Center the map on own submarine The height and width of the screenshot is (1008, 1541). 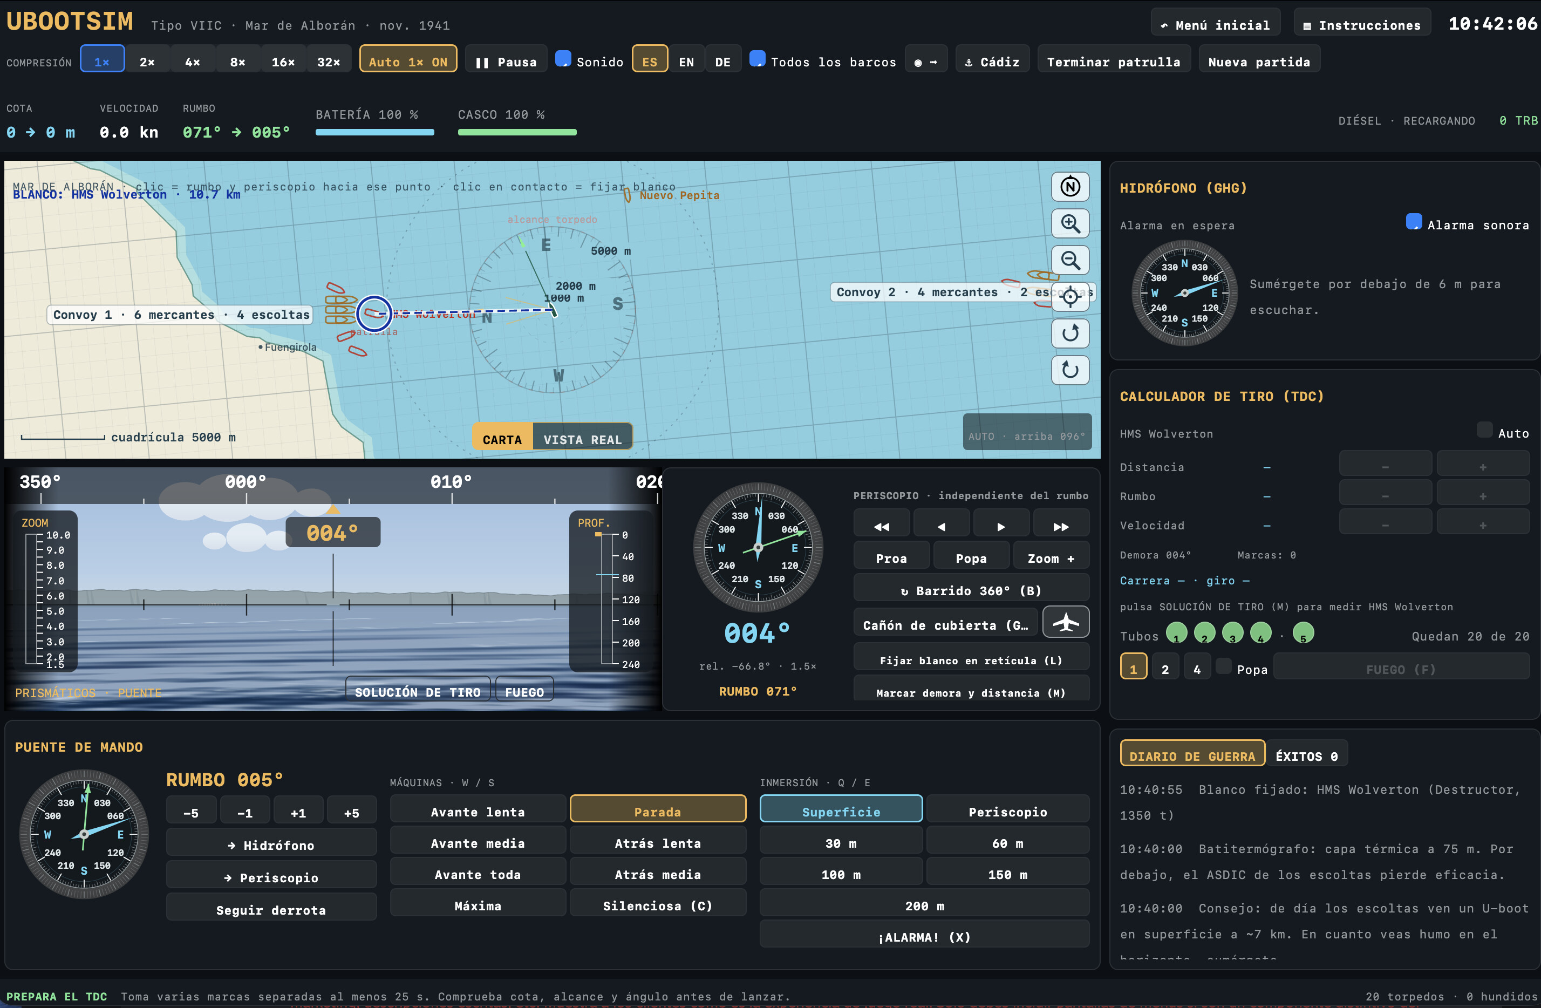pos(1070,296)
